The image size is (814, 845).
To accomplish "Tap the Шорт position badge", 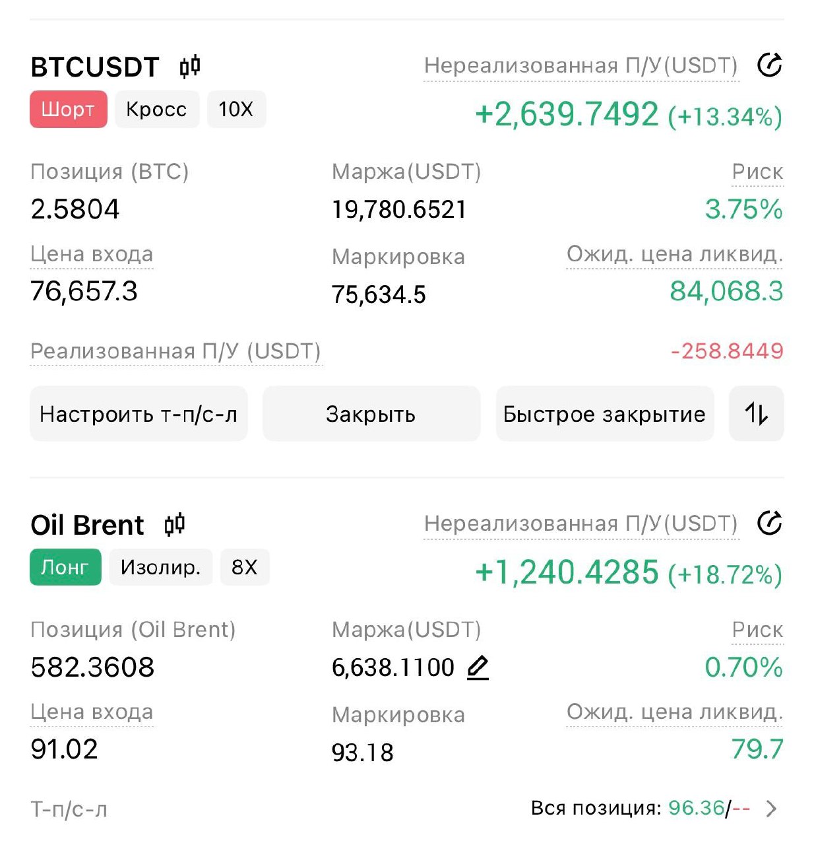I will 68,109.
